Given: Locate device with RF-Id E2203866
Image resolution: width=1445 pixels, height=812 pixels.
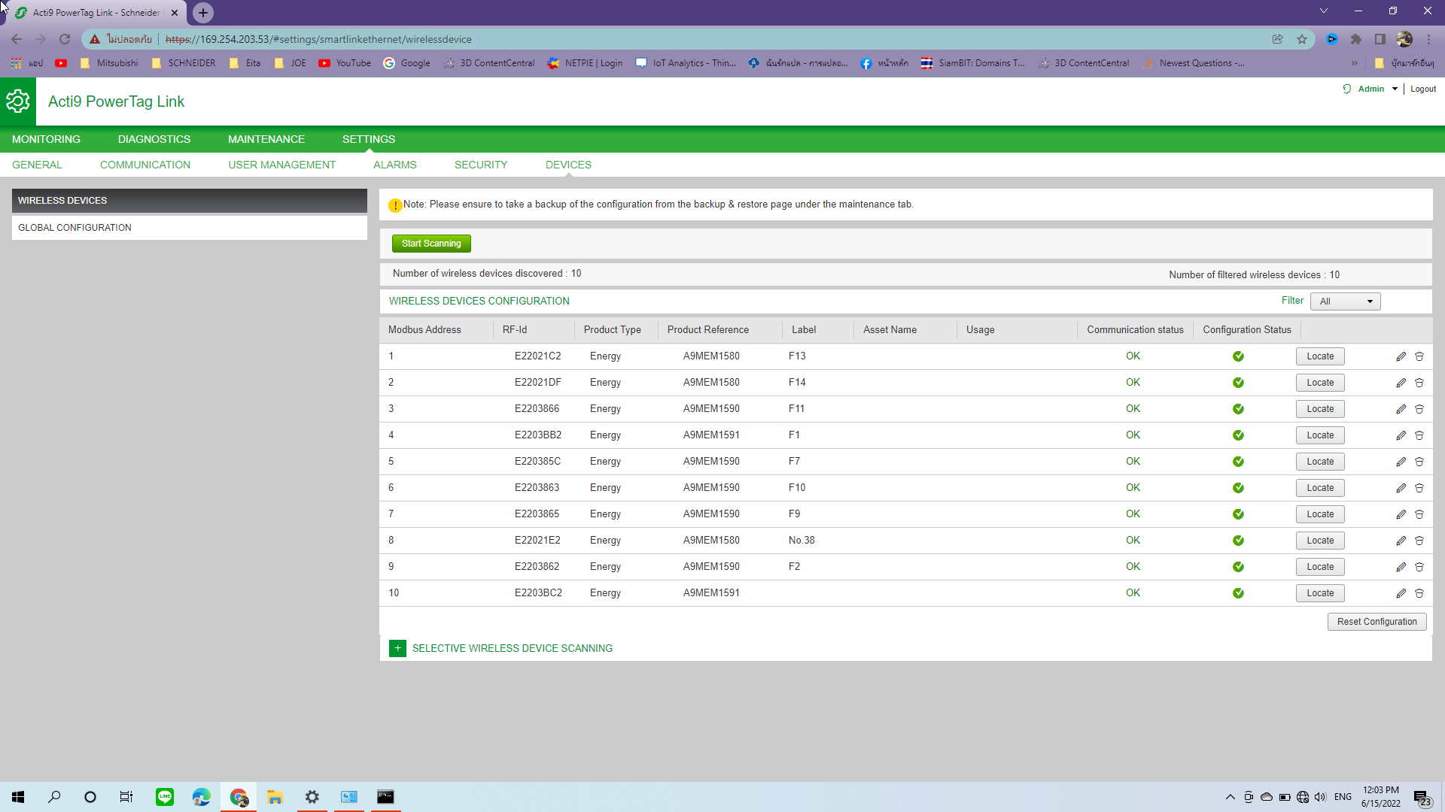Looking at the screenshot, I should (x=1320, y=409).
